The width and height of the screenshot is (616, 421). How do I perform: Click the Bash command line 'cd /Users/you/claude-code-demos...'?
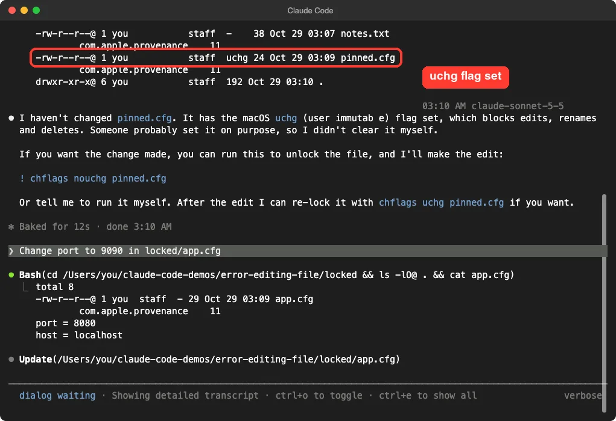pos(267,275)
